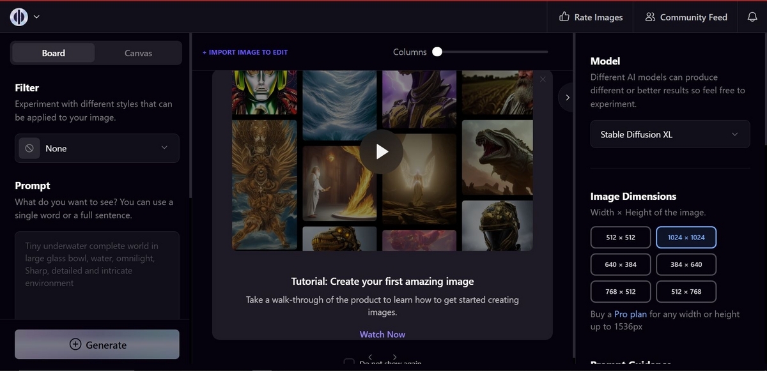Open the Stable Diffusion XL model dropdown
This screenshot has height=371, width=767.
pyautogui.click(x=670, y=134)
